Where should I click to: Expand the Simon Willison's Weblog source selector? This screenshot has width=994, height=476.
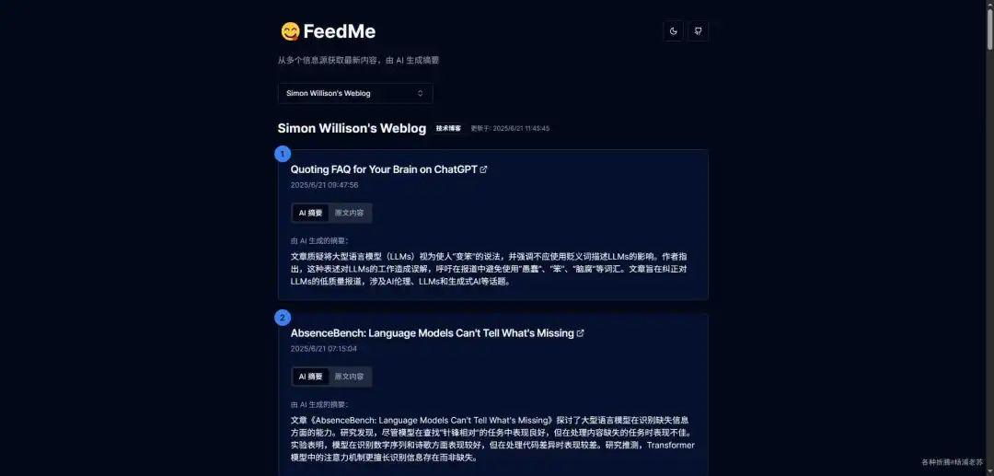point(355,93)
